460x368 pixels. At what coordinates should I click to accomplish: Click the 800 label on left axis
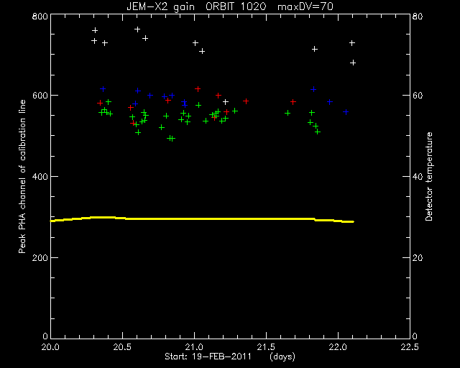(40, 16)
